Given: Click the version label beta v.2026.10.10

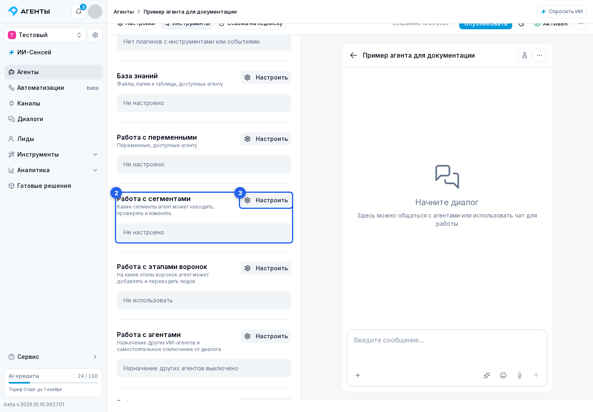Looking at the screenshot, I should pyautogui.click(x=34, y=405).
